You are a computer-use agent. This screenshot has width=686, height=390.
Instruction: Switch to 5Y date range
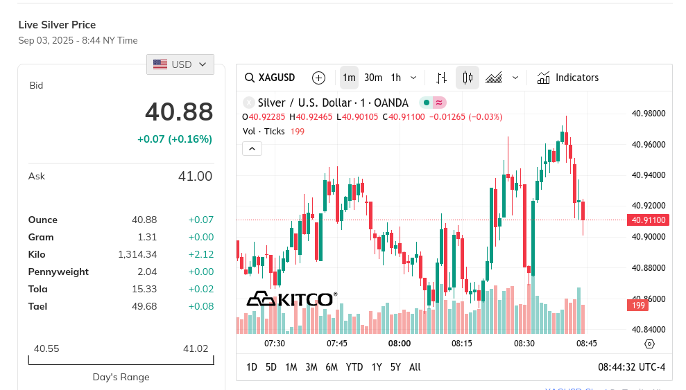(x=395, y=367)
